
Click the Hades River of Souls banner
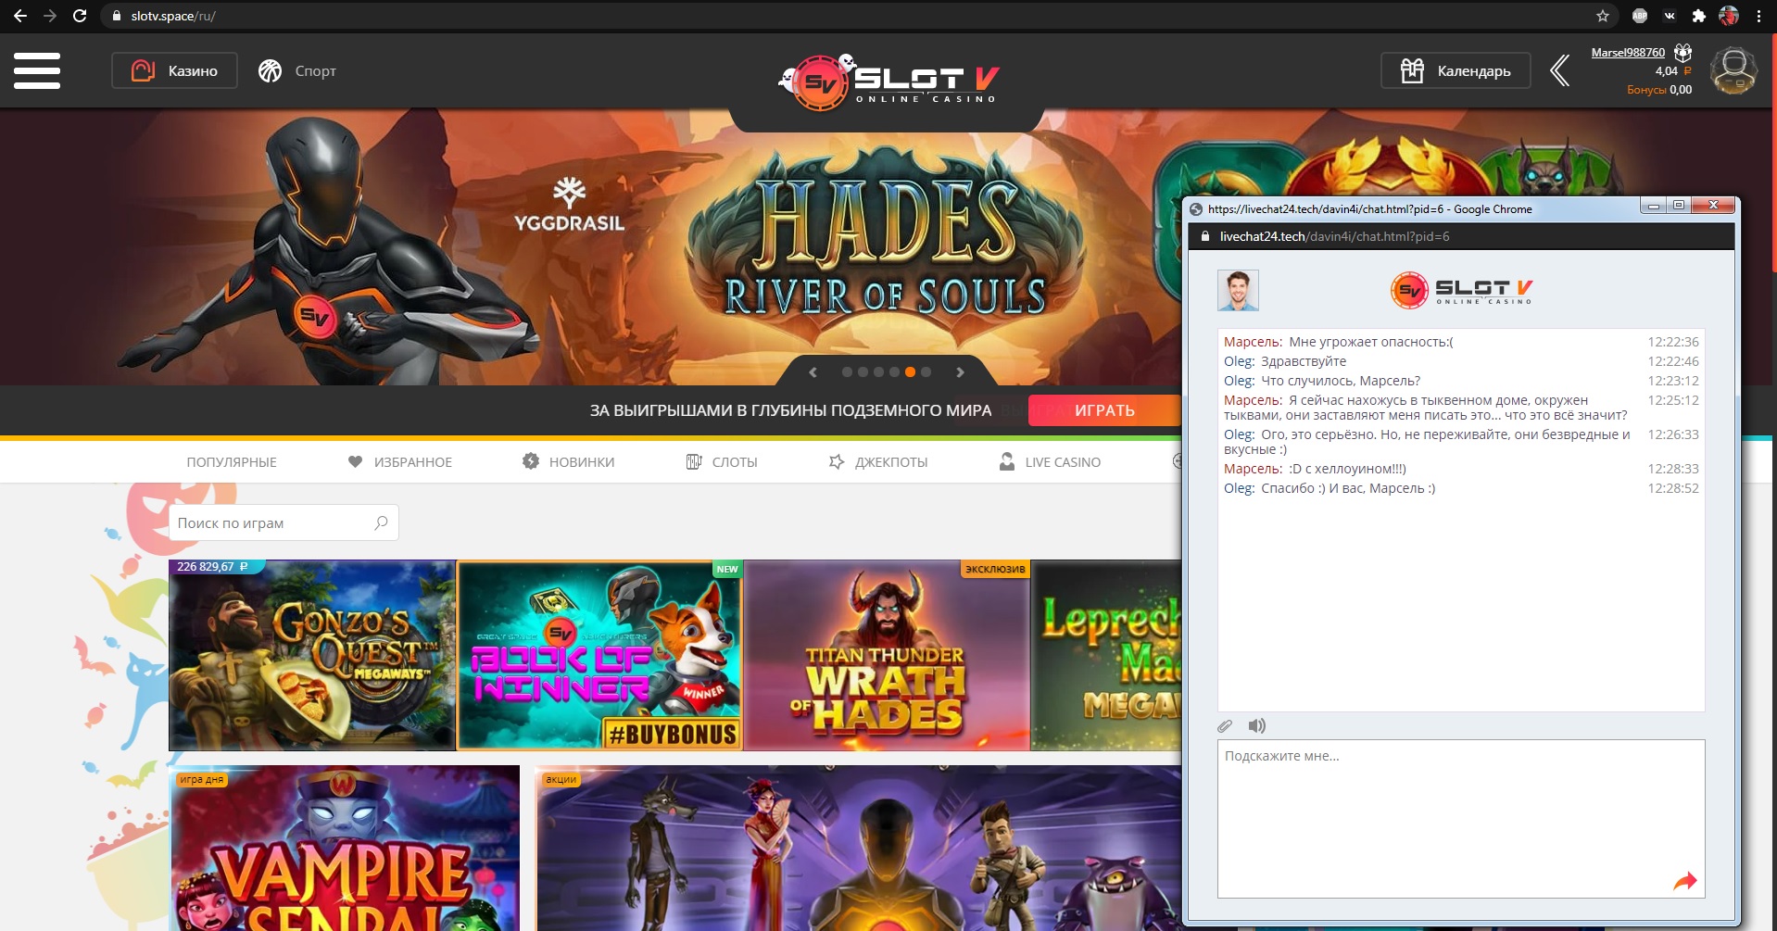[x=887, y=247]
